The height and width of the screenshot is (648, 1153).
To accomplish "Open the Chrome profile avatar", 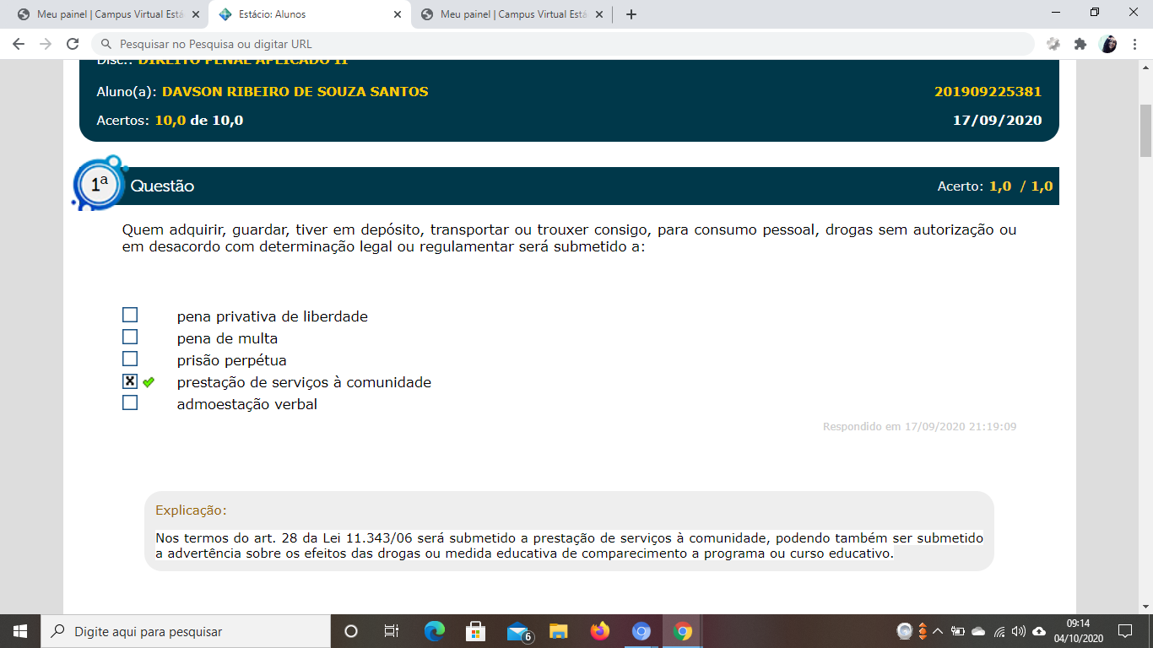I will coord(1107,44).
